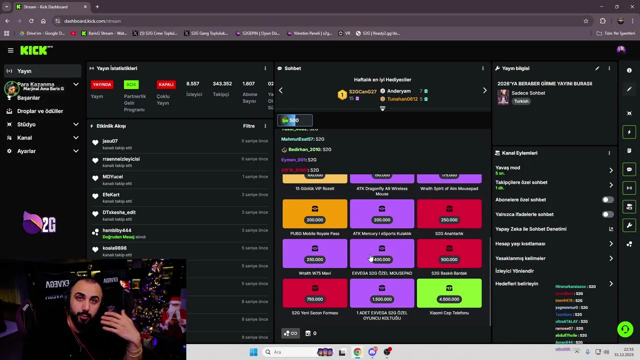Open Discord from the Windows taskbar
The width and height of the screenshot is (640, 360).
click(x=372, y=352)
